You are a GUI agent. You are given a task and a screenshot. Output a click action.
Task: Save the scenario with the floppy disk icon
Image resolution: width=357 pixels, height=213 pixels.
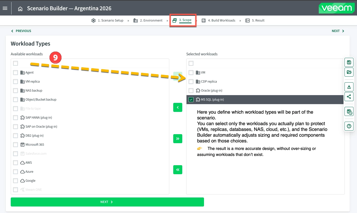349,62
